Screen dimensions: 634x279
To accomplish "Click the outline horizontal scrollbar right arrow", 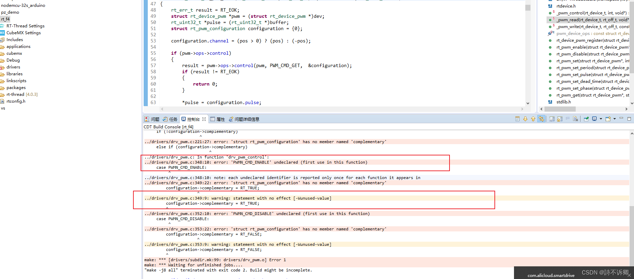I will [626, 109].
